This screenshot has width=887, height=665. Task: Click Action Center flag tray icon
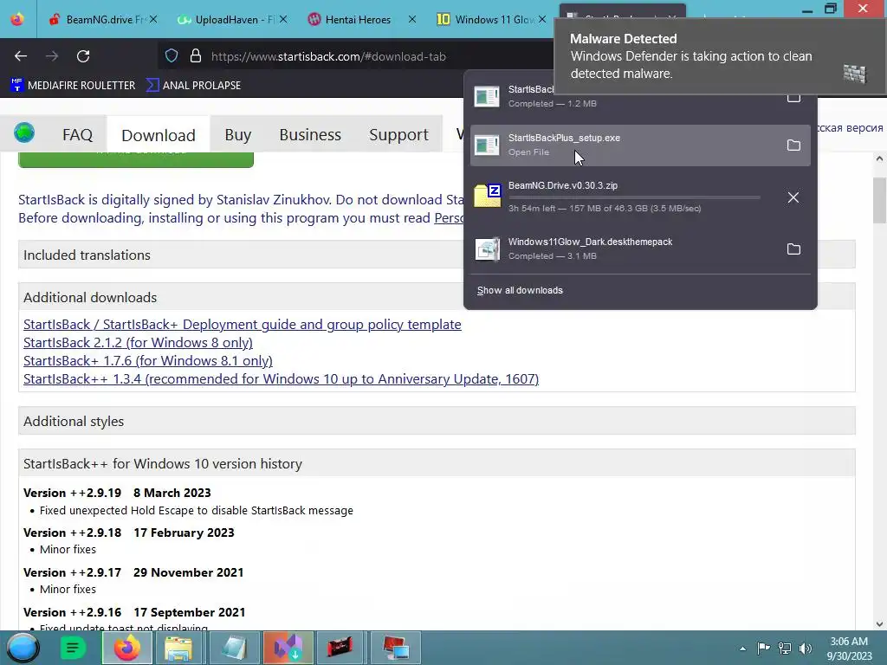(x=763, y=648)
